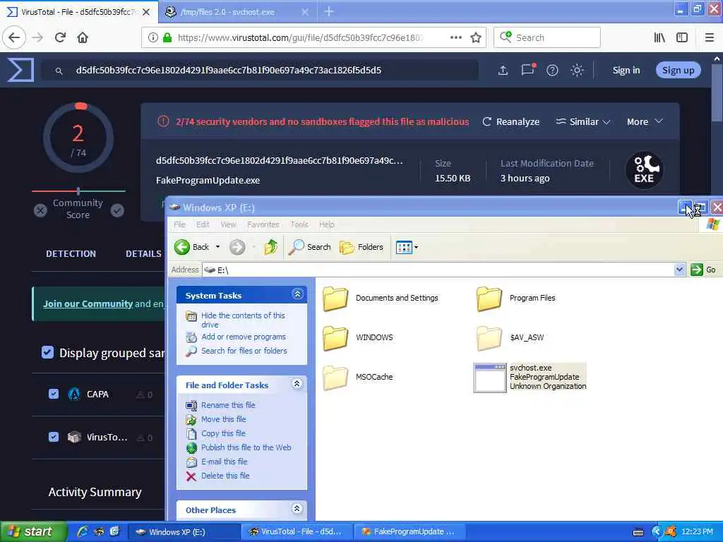Open the Explorer address bar dropdown

pos(679,270)
